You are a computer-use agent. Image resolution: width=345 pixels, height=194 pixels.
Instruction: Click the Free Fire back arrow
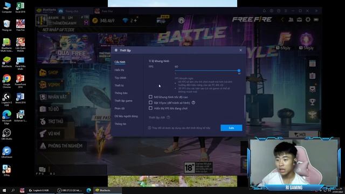pyautogui.click(x=282, y=19)
